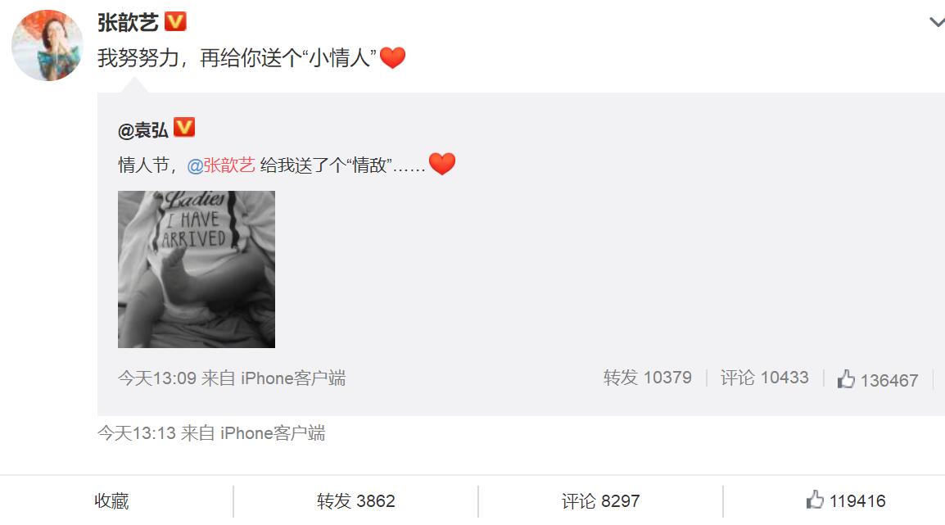This screenshot has width=945, height=525.
Task: Expand the post options chevron menu
Action: (937, 22)
